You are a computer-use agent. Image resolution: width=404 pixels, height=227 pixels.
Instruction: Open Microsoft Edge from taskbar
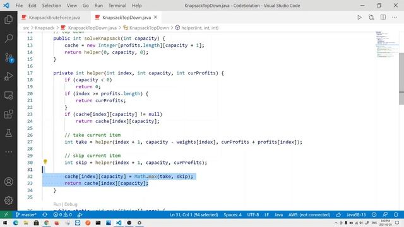16,223
